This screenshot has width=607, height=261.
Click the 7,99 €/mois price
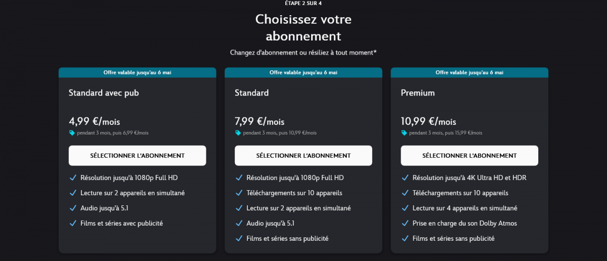tap(259, 121)
